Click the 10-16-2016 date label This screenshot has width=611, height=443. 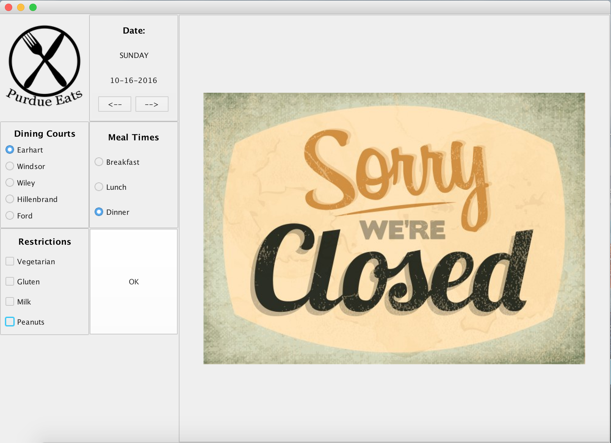coord(134,81)
